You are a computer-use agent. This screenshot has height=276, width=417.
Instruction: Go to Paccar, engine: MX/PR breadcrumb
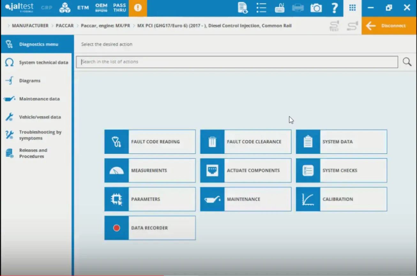tap(105, 26)
